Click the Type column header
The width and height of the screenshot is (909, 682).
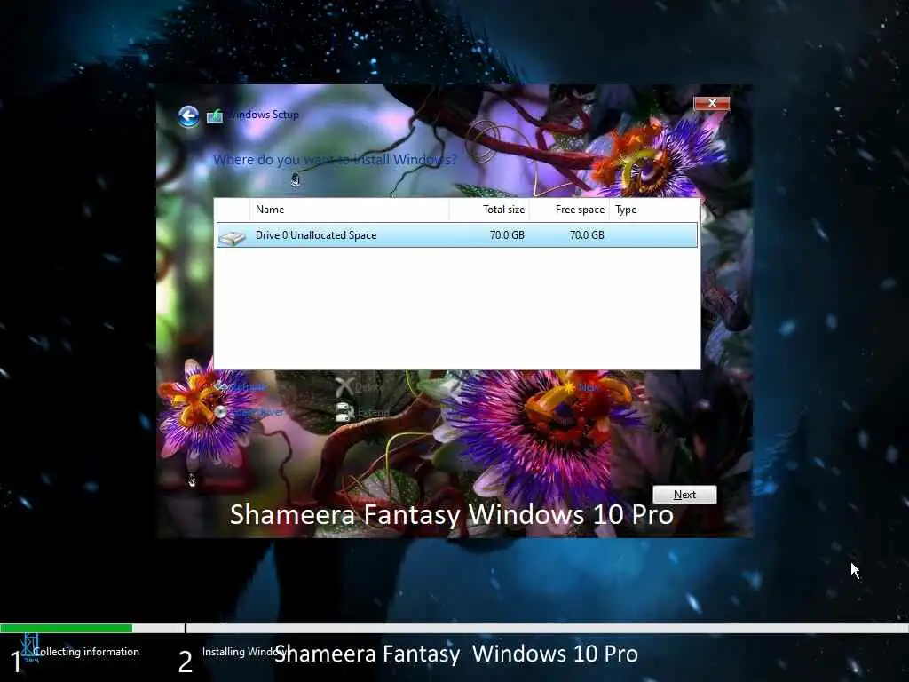click(x=654, y=210)
